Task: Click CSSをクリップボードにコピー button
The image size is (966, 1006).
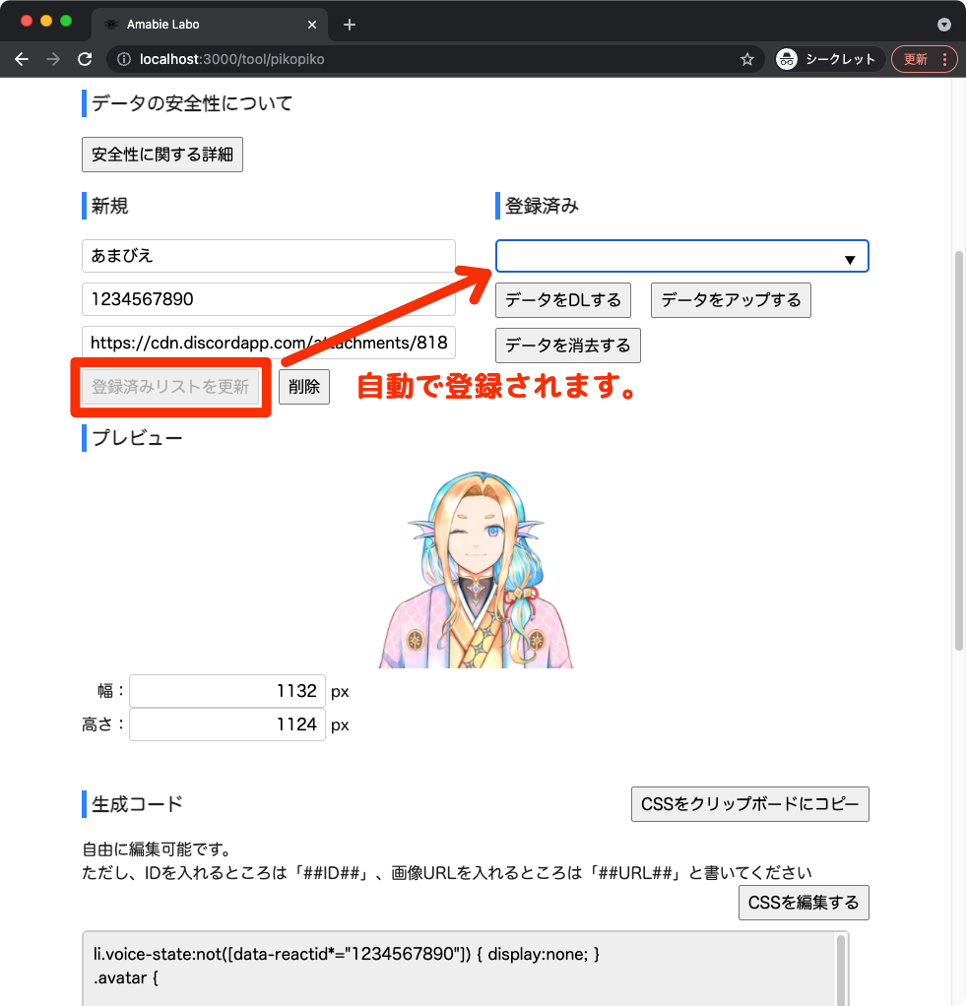Action: (x=749, y=804)
